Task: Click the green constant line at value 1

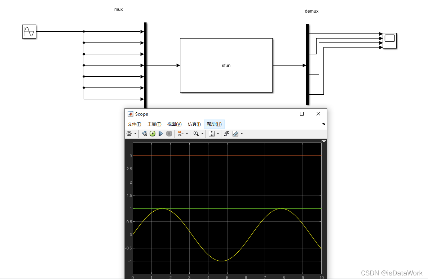Action: (x=227, y=208)
